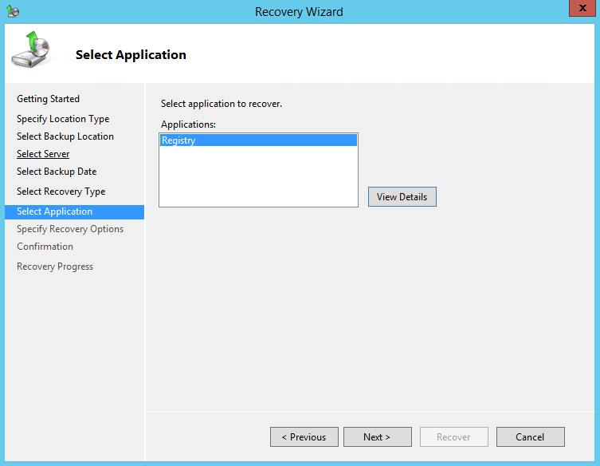The height and width of the screenshot is (466, 600).
Task: Go to Select Backup Location step
Action: point(65,136)
